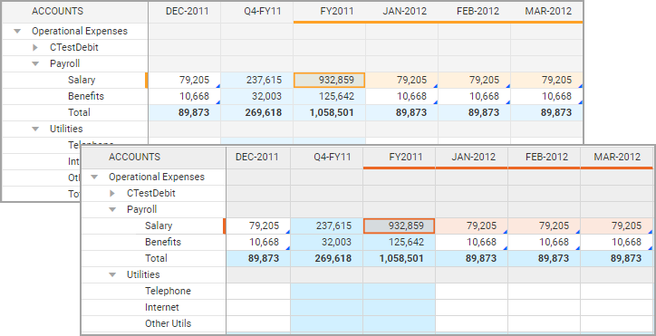Select Benefits FY2011 cell 125,642 in front grid
Image resolution: width=656 pixels, height=336 pixels.
pyautogui.click(x=399, y=243)
